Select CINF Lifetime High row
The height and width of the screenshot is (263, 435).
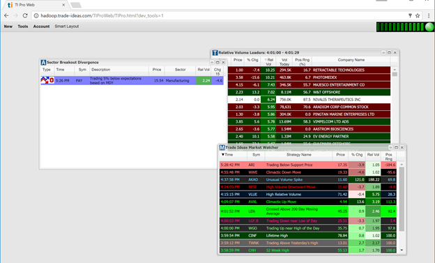(308, 236)
